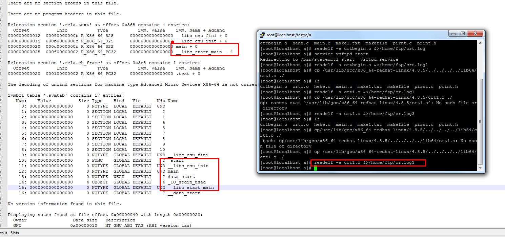Click the Symbol table '.symtab' heading line

point(66,95)
